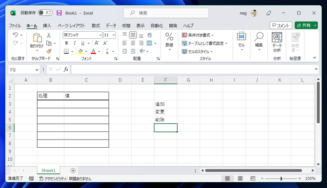This screenshot has width=327, height=188.
Task: Apply red font color A
Action: point(93,51)
